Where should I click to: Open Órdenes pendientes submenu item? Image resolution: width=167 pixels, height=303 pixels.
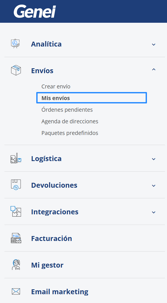tap(67, 110)
